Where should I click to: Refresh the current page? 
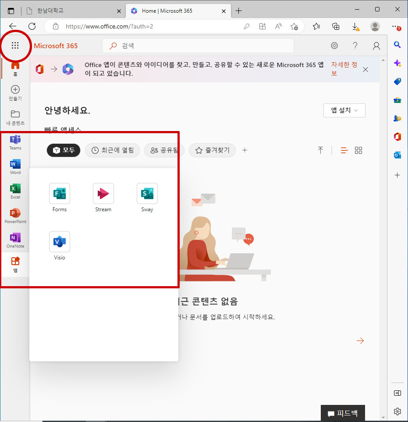[x=32, y=26]
